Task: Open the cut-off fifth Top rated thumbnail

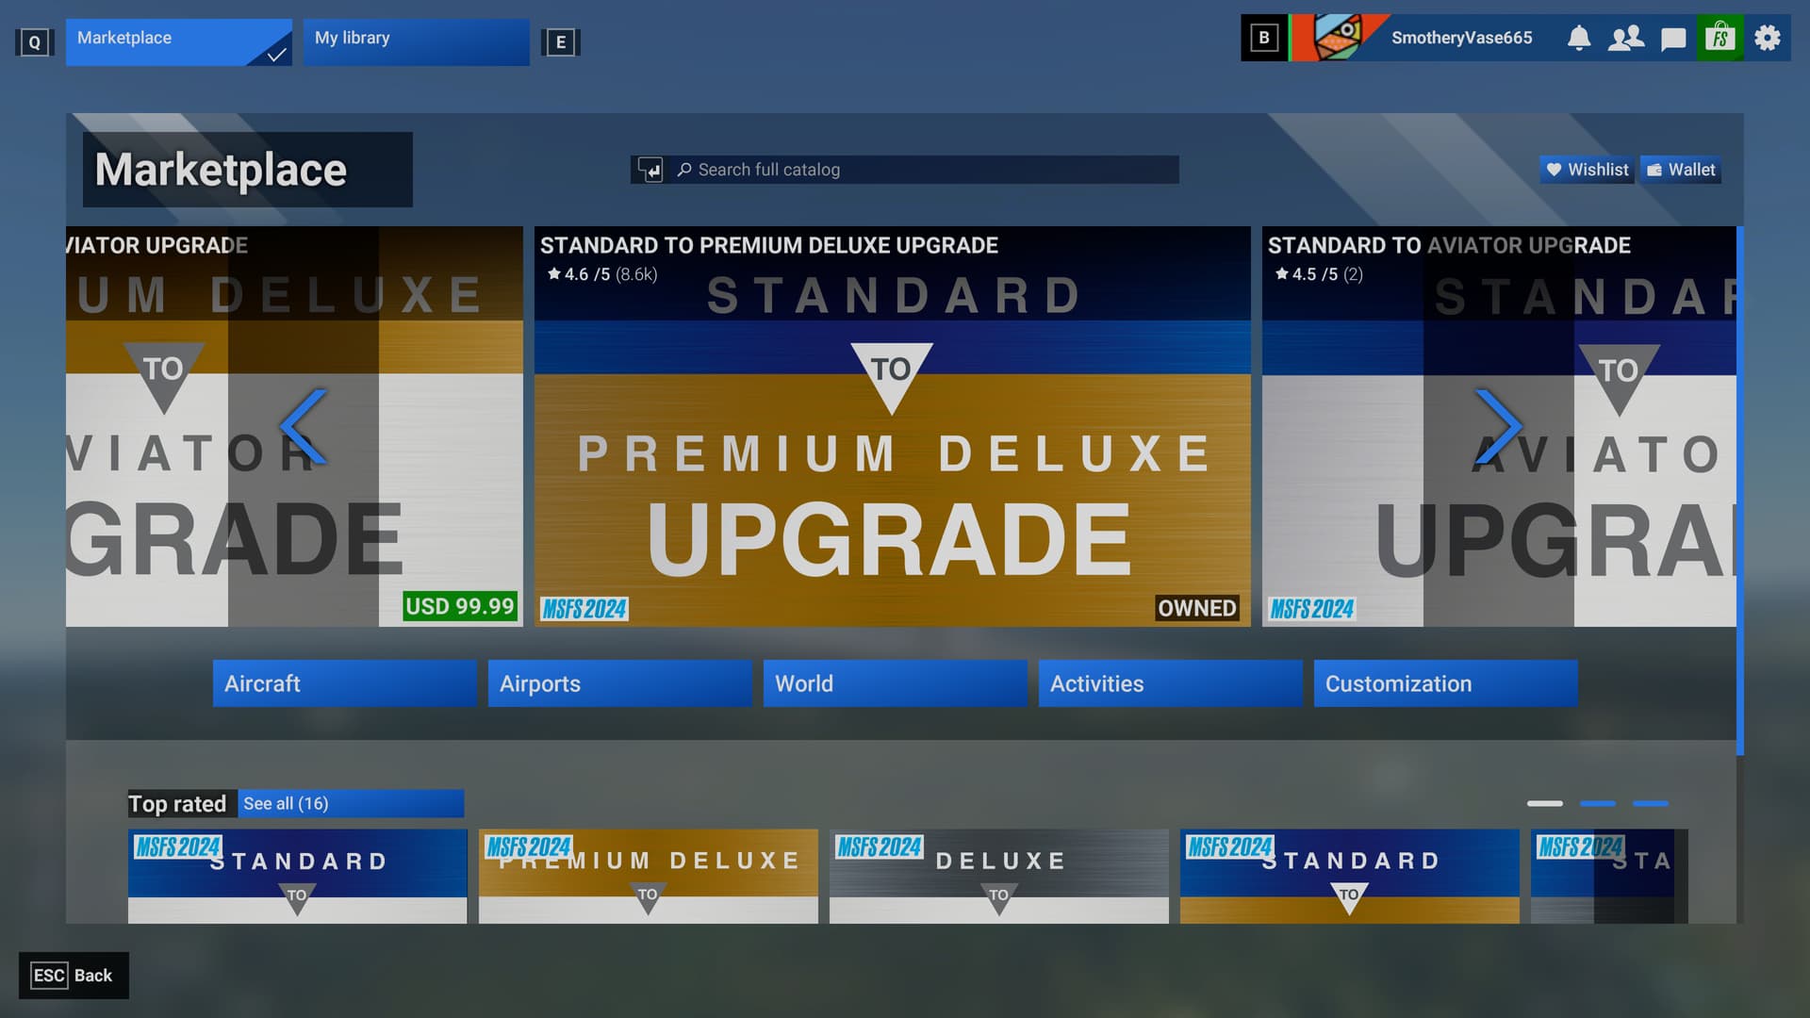Action: [1609, 877]
